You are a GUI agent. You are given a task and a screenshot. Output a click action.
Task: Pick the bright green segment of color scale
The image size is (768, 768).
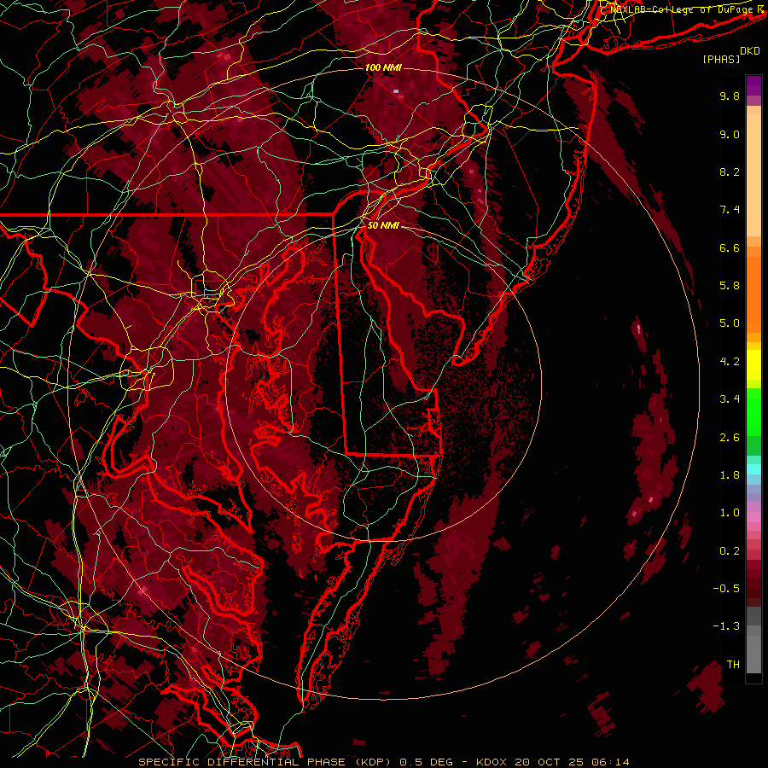tap(753, 411)
